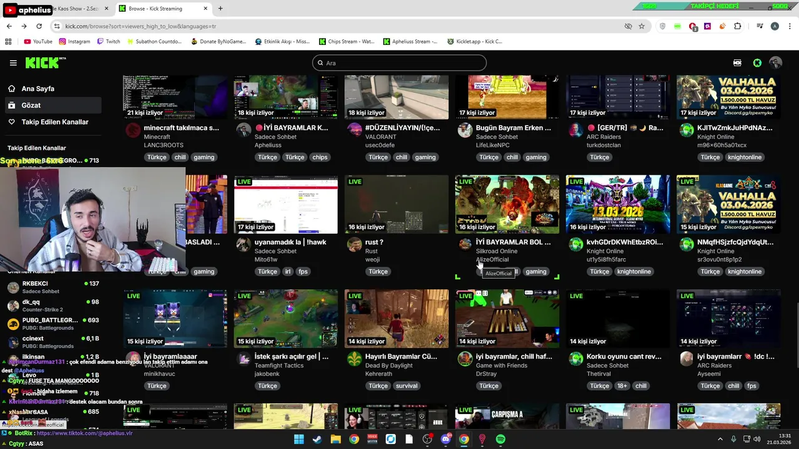Close the Browse - Kick Streaming tab

(205, 9)
